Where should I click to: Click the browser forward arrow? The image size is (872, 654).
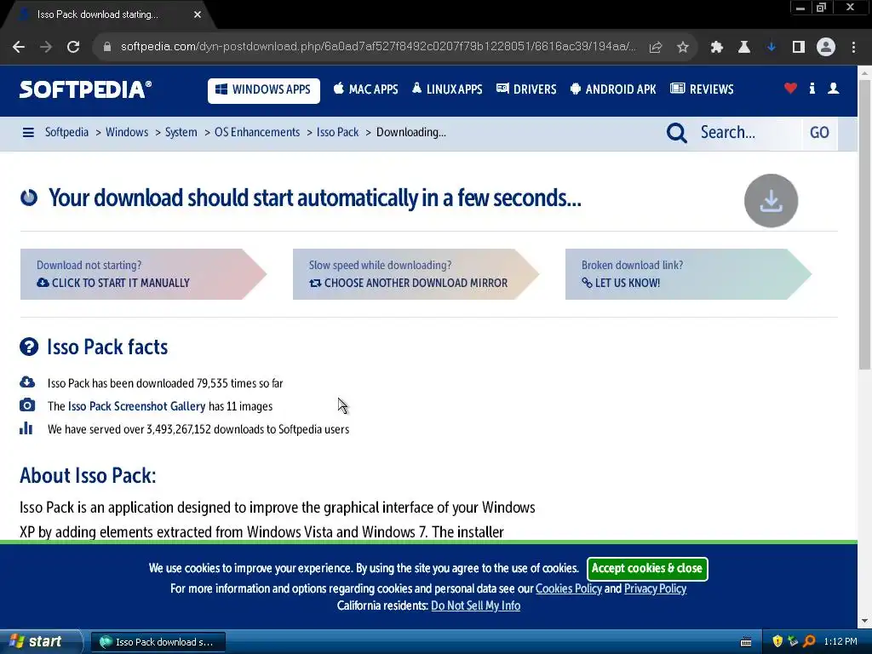[46, 48]
